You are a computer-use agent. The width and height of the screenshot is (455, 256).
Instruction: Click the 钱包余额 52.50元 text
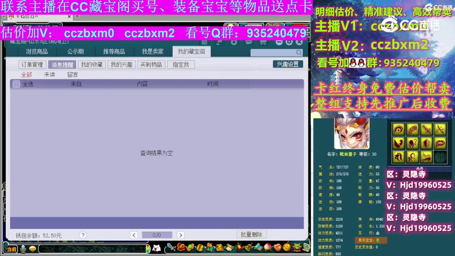(x=39, y=235)
